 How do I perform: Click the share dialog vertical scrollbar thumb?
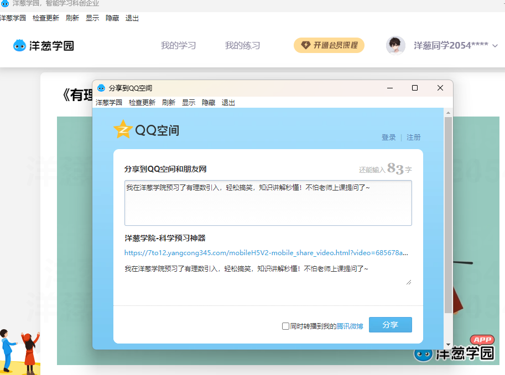[x=448, y=215]
